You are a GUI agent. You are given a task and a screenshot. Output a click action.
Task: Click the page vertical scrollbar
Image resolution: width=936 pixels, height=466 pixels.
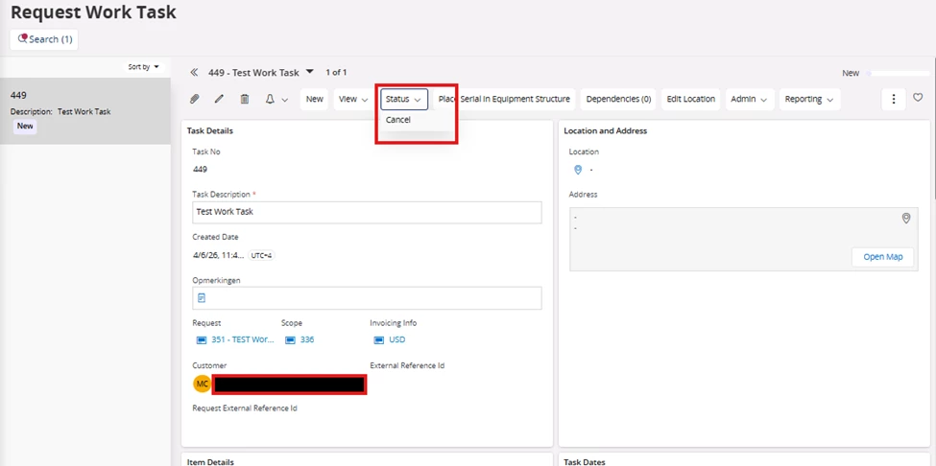pos(933,127)
